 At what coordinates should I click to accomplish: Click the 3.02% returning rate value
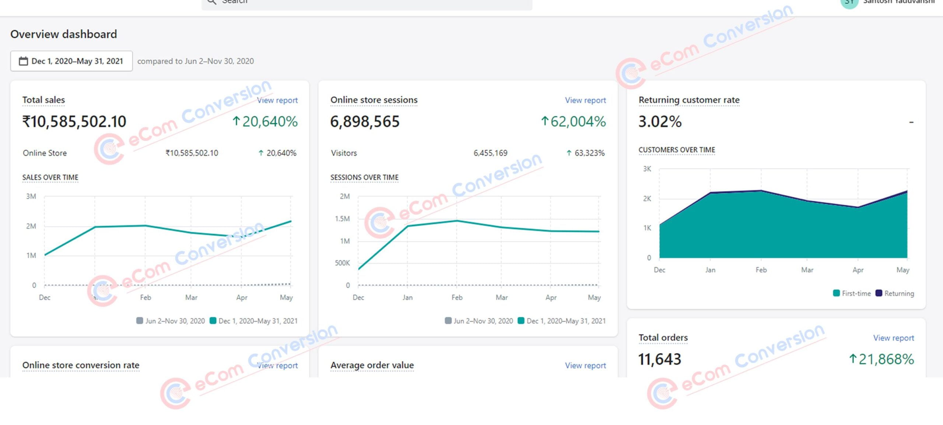660,121
